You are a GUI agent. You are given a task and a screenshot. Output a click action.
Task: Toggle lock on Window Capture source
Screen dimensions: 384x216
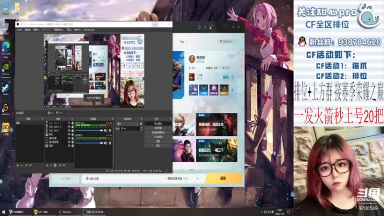click(x=72, y=138)
